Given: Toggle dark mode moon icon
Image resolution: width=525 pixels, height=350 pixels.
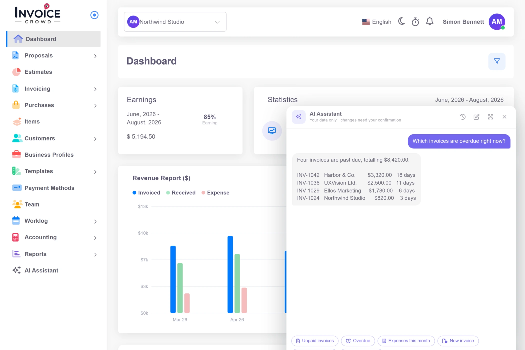Looking at the screenshot, I should point(401,21).
